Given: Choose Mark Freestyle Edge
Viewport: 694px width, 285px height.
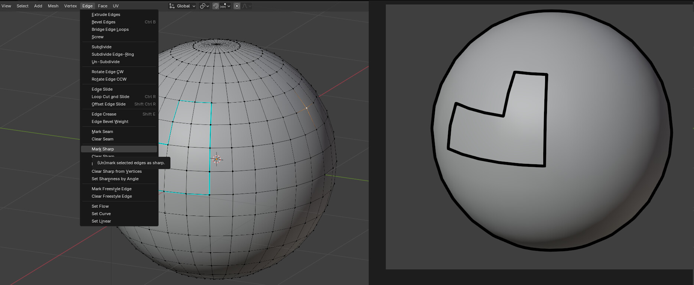Looking at the screenshot, I should coord(119,189).
